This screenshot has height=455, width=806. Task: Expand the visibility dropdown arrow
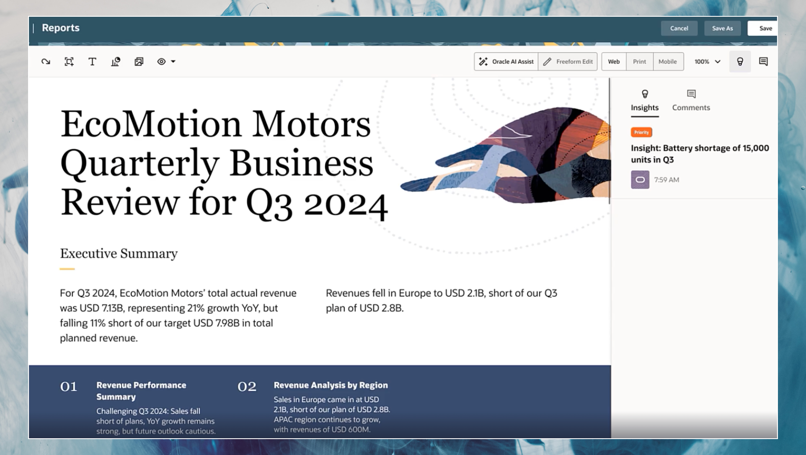(x=173, y=62)
